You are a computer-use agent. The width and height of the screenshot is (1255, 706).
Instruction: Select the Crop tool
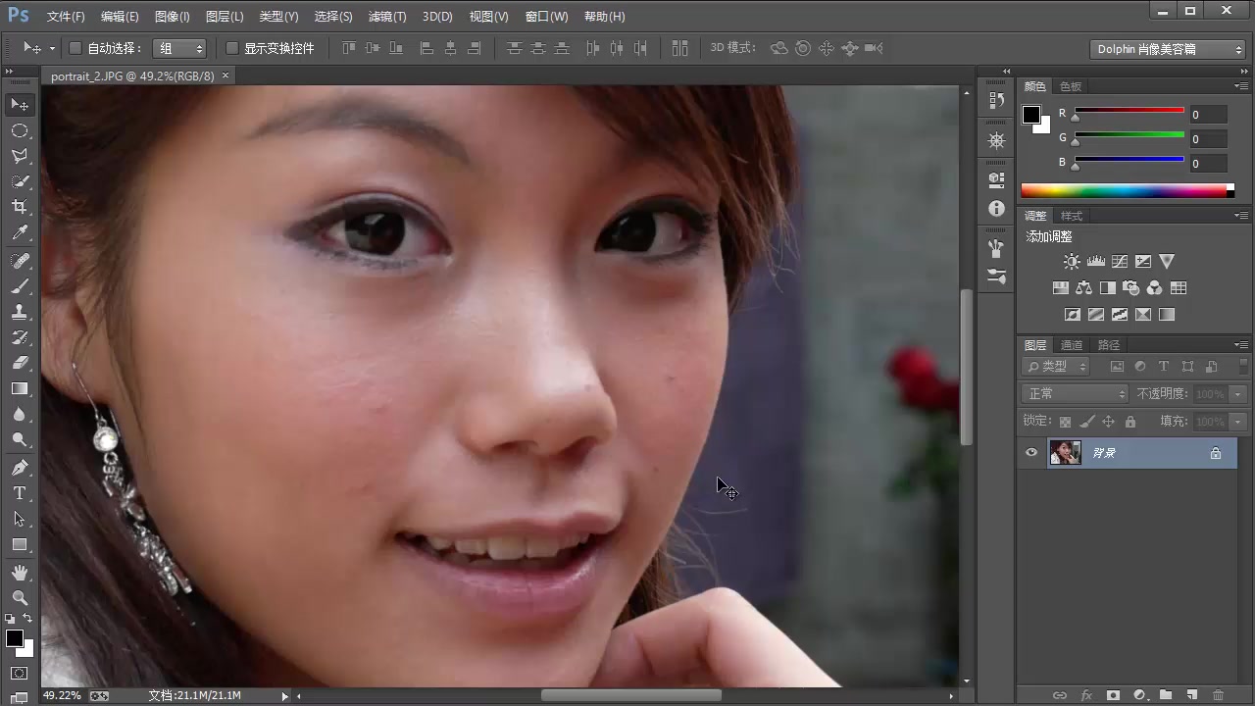point(20,207)
